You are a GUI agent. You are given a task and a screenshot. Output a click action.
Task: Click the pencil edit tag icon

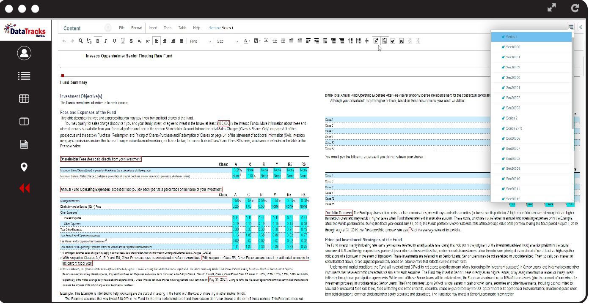pyautogui.click(x=376, y=41)
